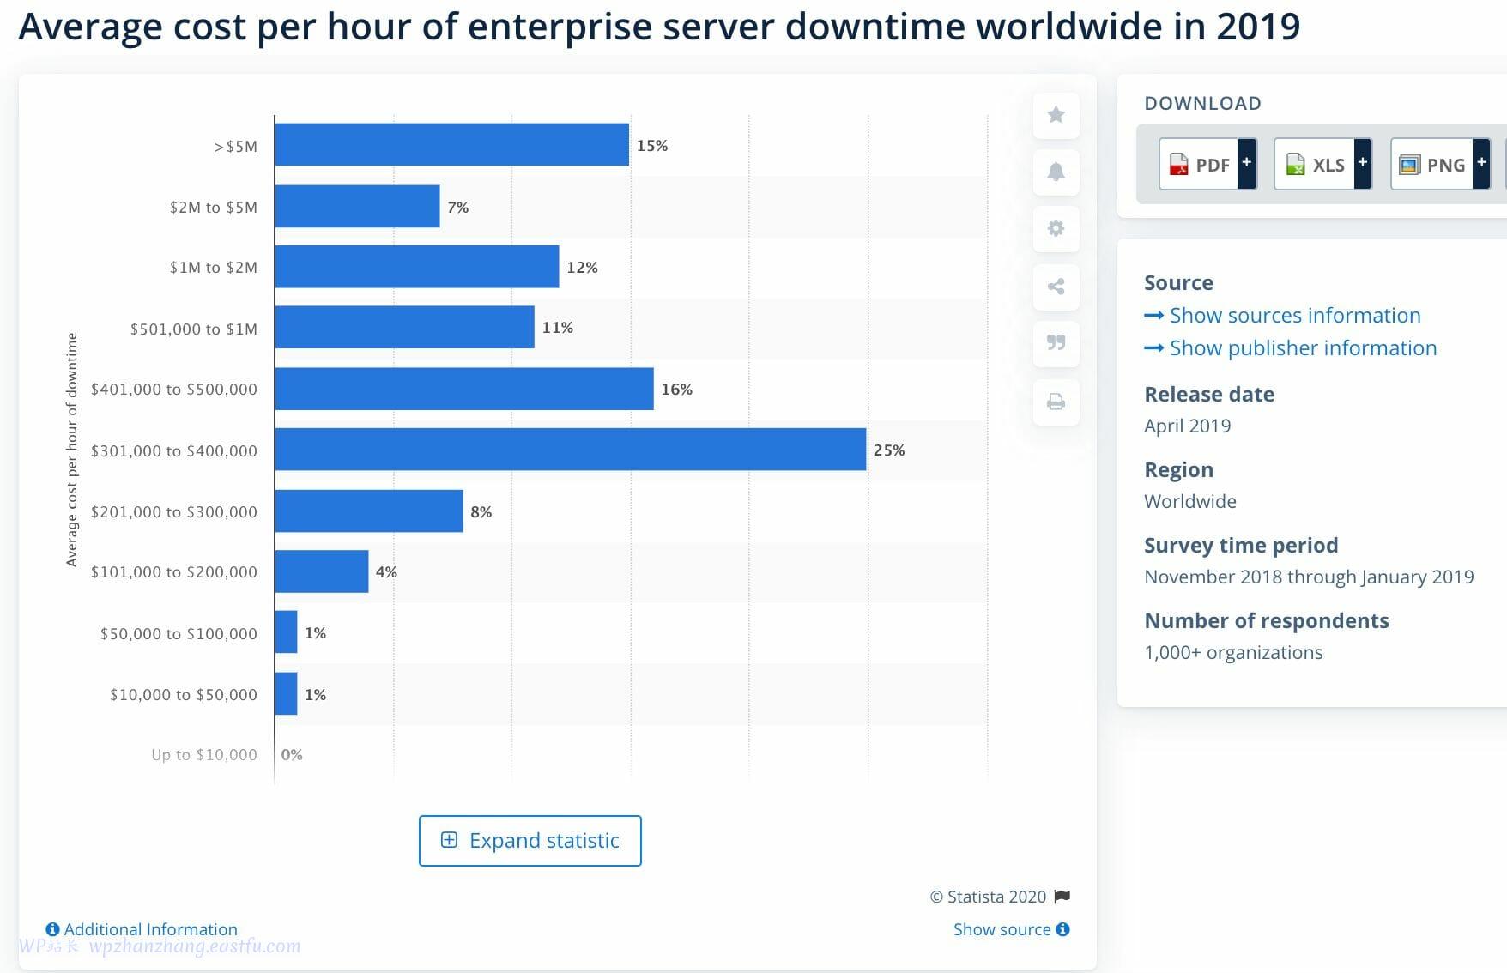Viewport: 1507px width, 973px height.
Task: Click the PNG image icon
Action: point(1409,164)
